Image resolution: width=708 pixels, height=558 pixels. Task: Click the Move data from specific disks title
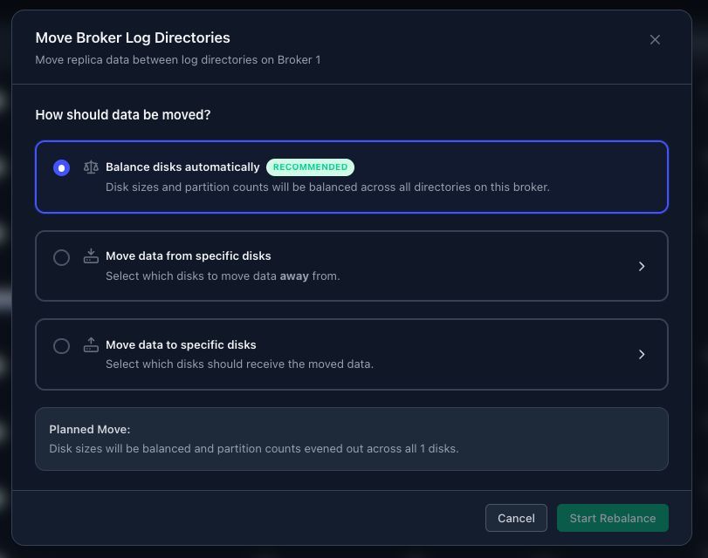coord(189,255)
